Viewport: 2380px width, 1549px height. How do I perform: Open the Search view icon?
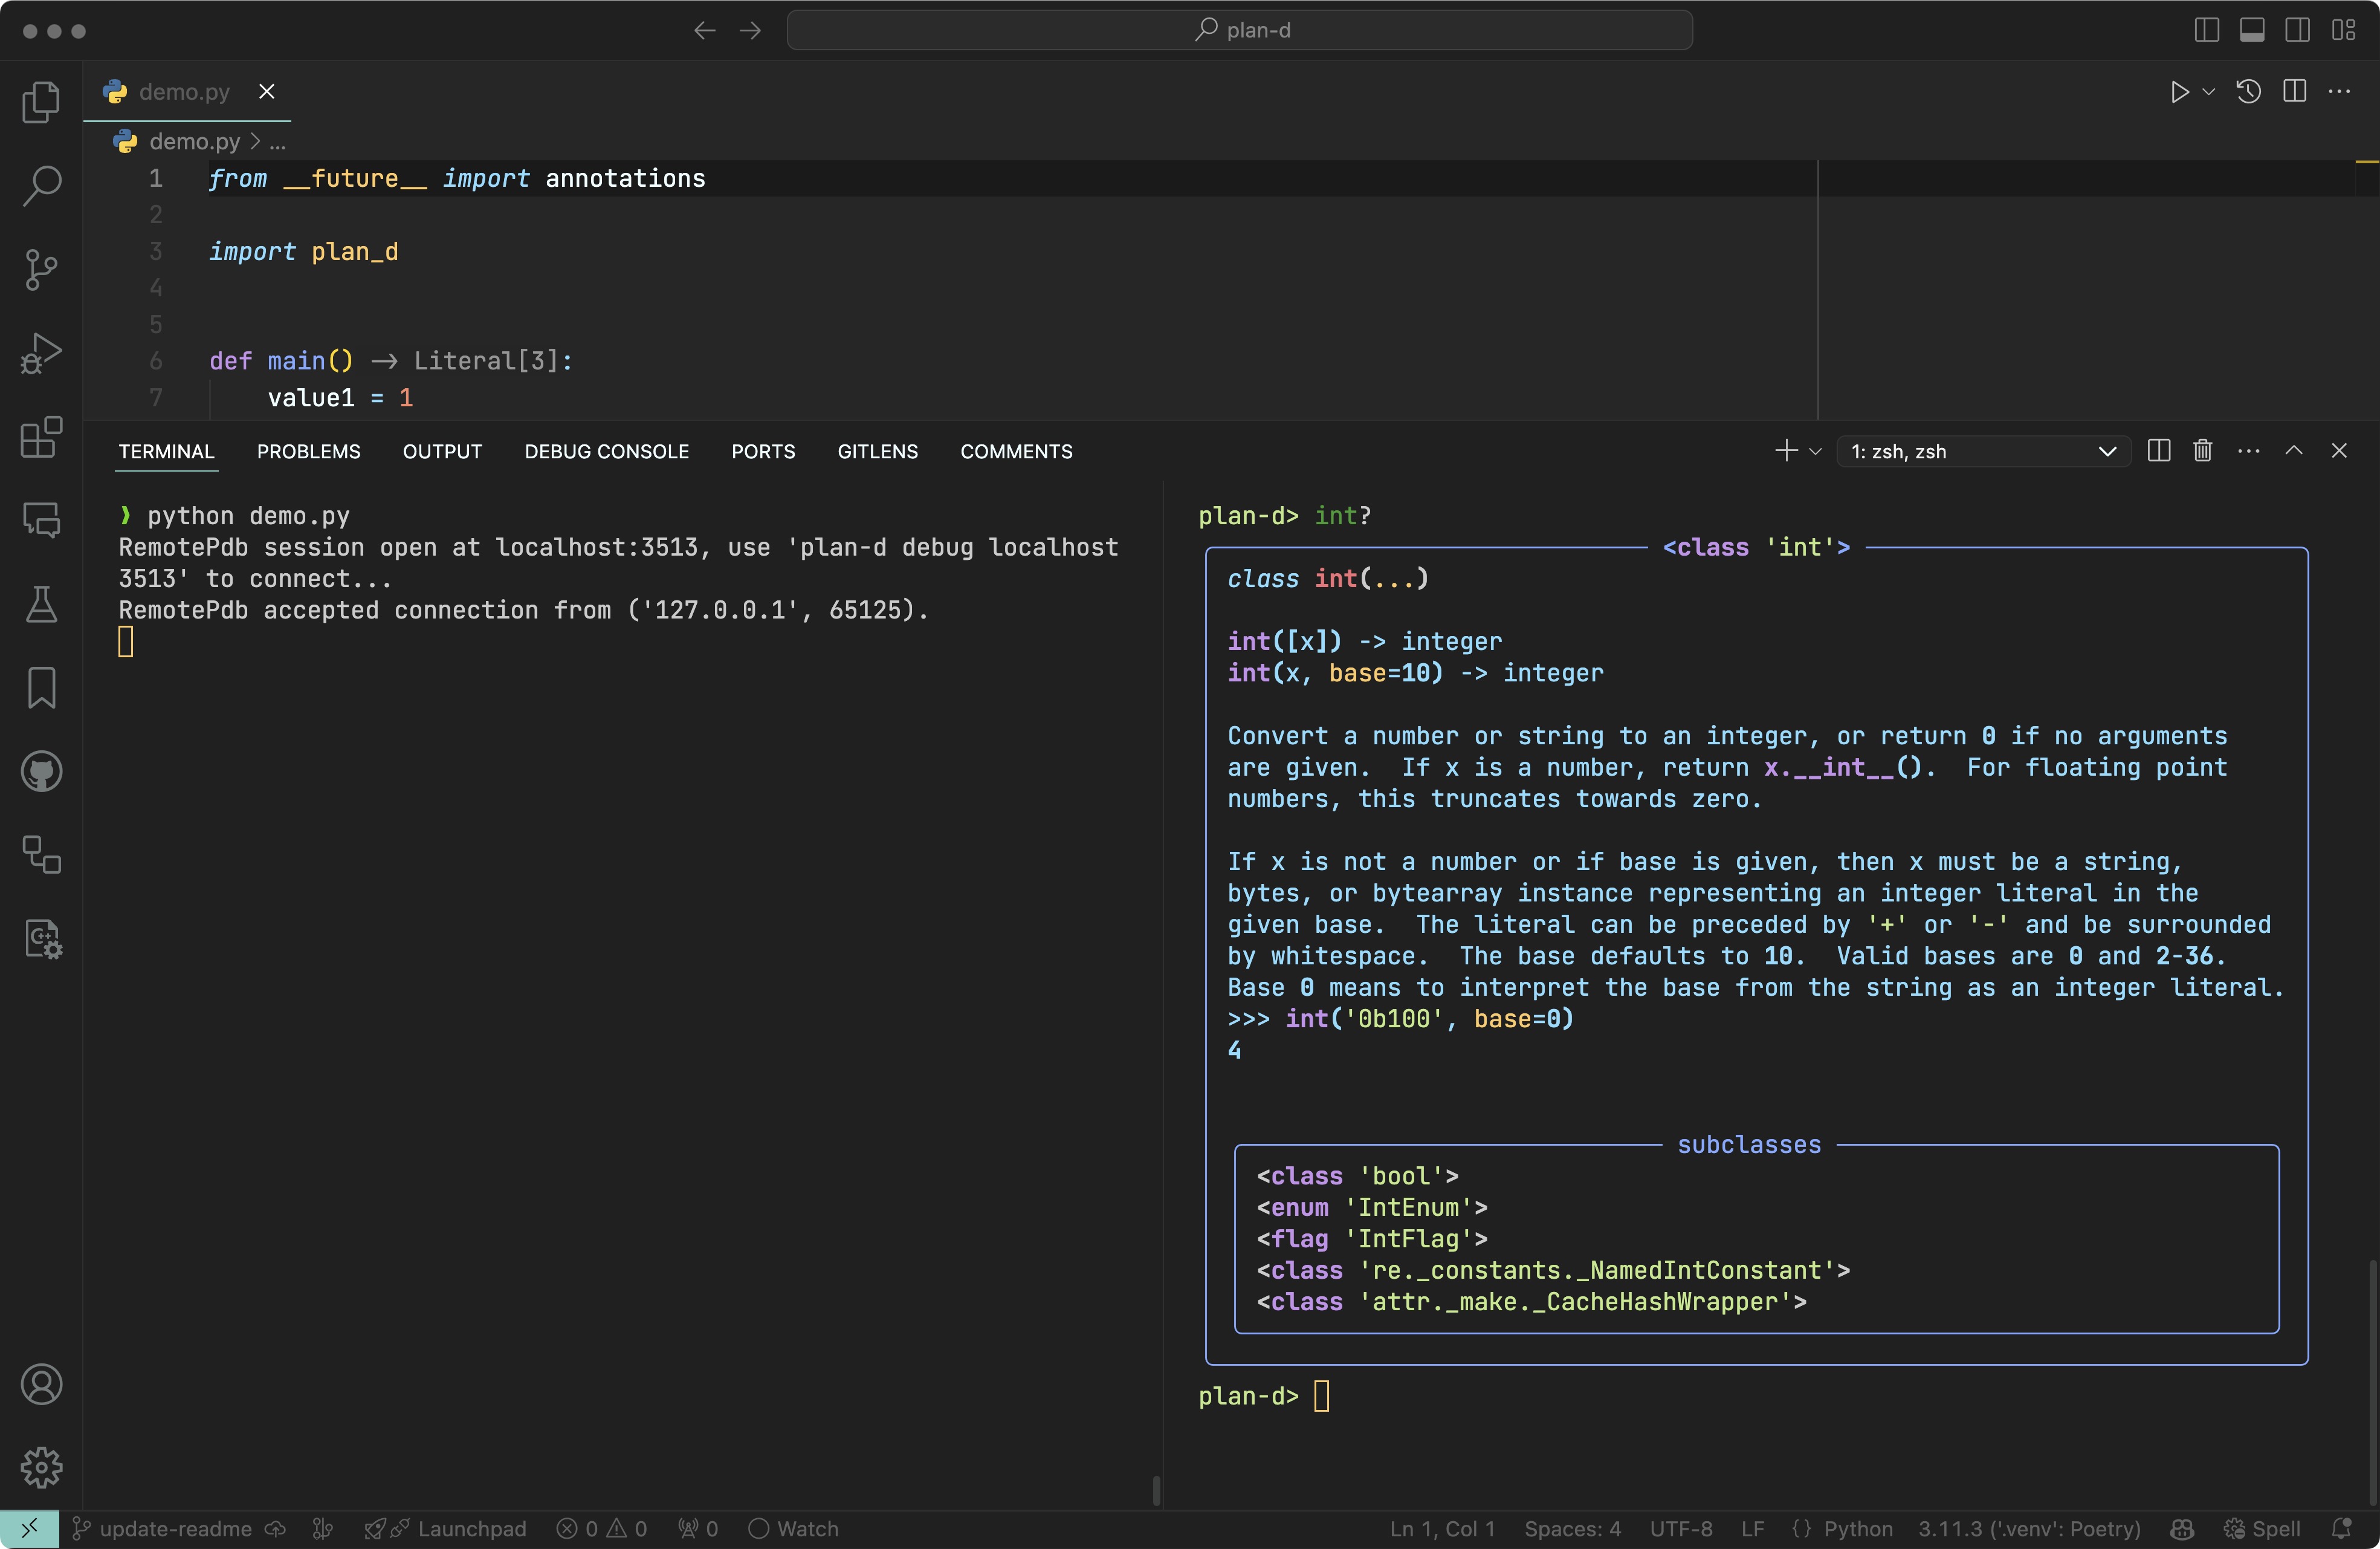41,185
